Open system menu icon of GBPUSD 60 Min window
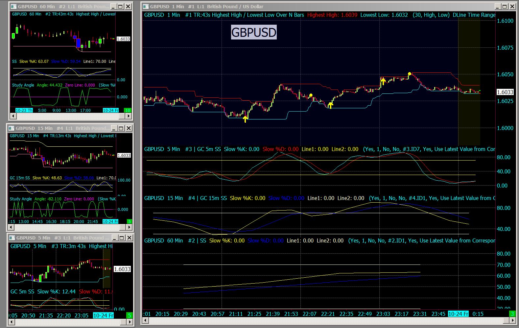This screenshot has height=328, width=519. (x=13, y=7)
